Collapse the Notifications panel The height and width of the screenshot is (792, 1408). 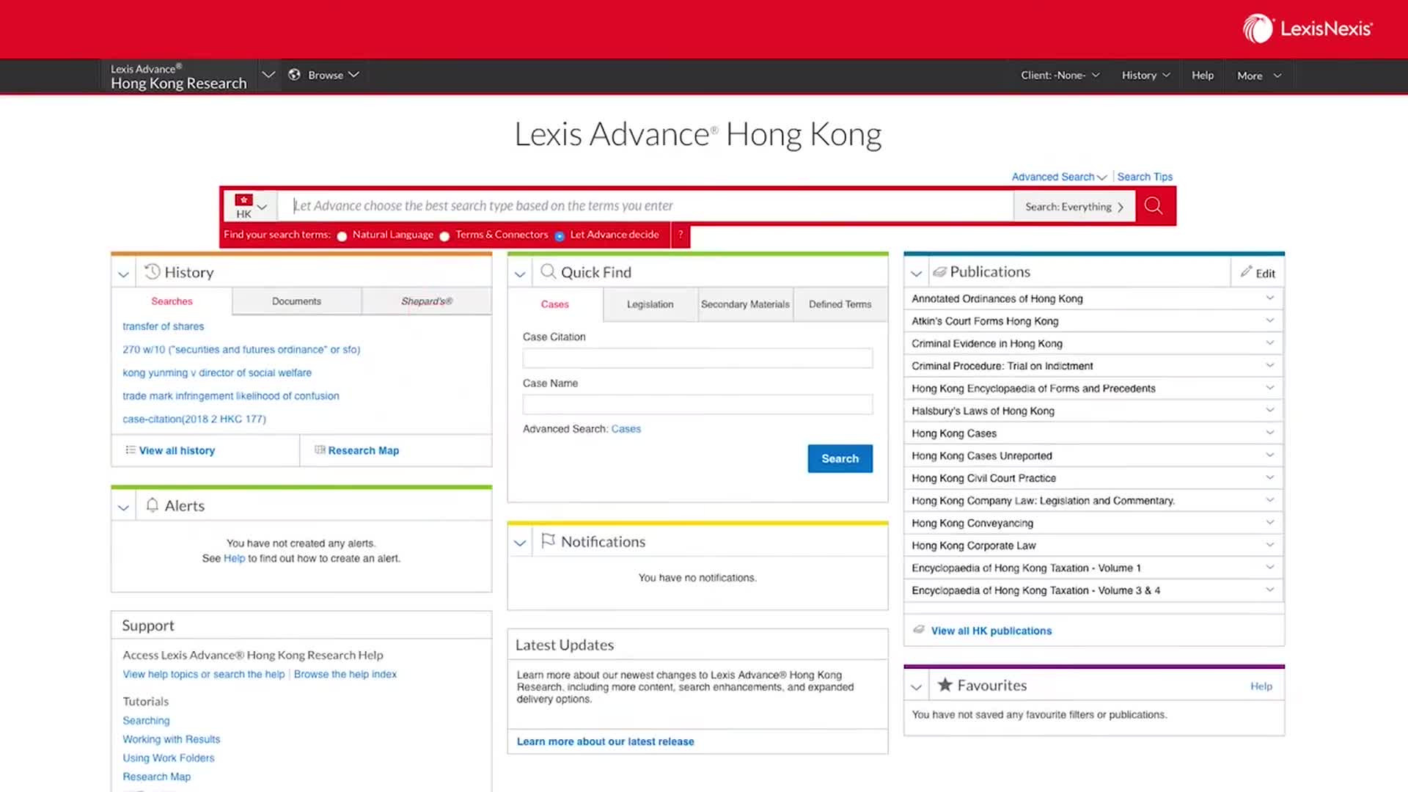click(x=520, y=543)
